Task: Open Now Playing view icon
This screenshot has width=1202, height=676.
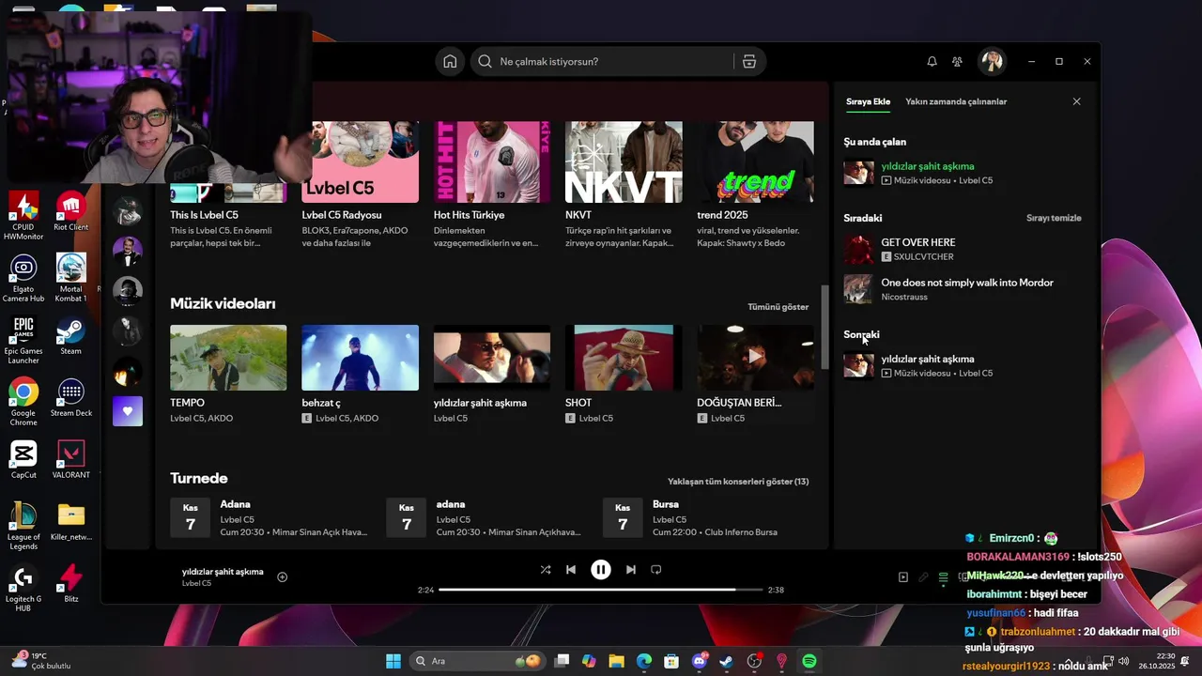Action: pos(903,577)
